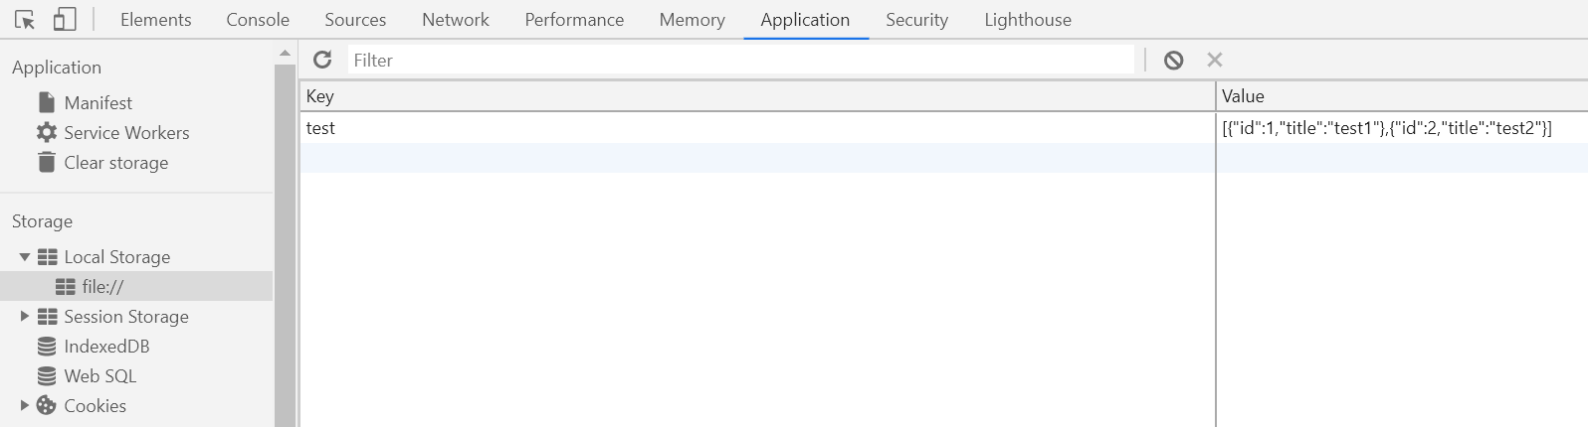Toggle the device toolbar icon
Screen dimensions: 1588x427
click(65, 20)
